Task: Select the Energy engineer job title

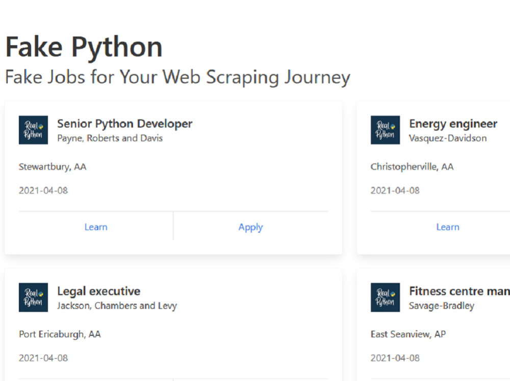Action: 453,124
